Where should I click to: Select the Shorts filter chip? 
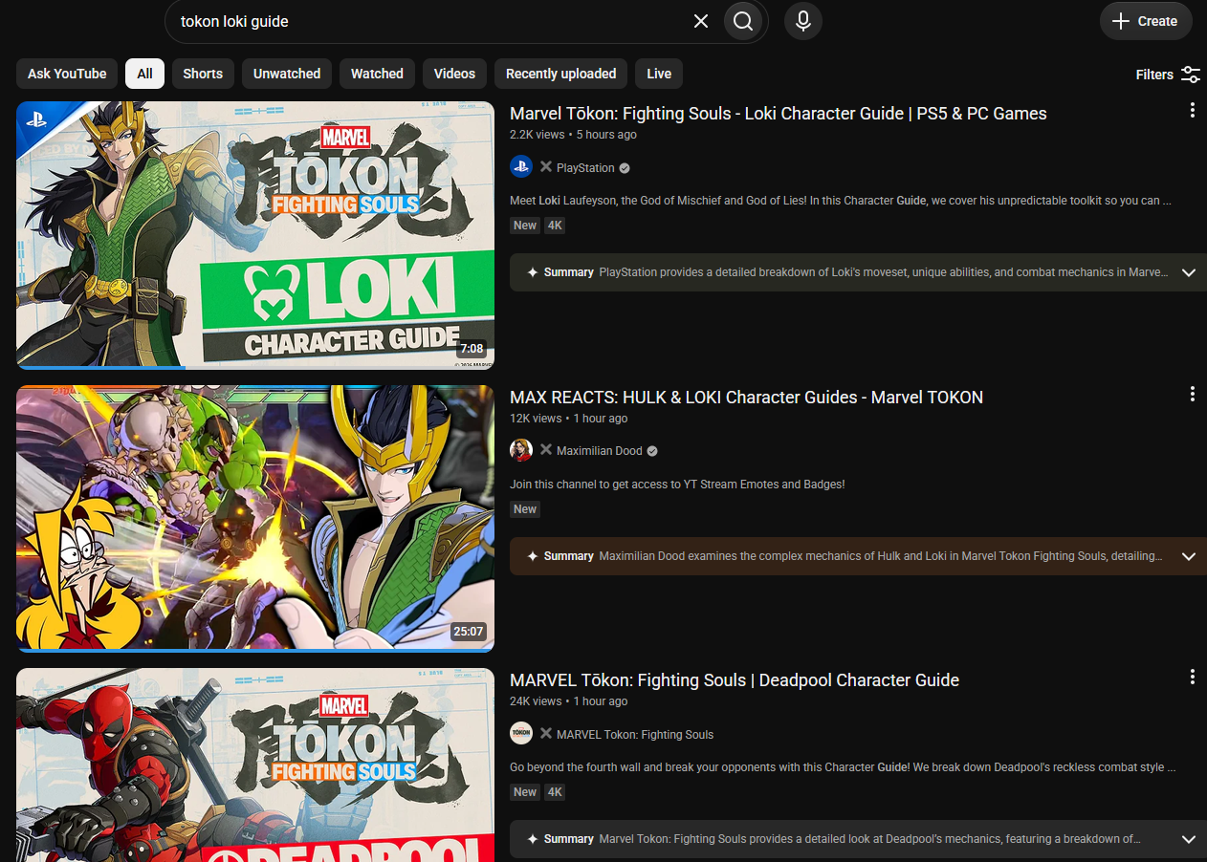tap(203, 74)
